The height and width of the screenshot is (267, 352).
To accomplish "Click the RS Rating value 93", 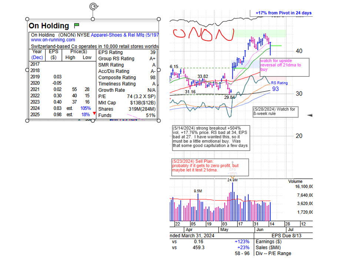I will pyautogui.click(x=275, y=89).
